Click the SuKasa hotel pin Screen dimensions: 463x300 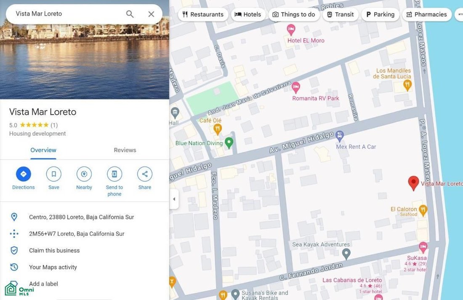(x=423, y=247)
